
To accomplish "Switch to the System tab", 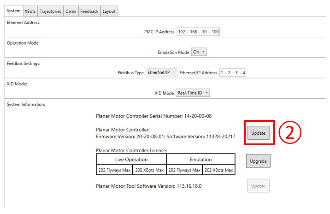I will pos(14,11).
